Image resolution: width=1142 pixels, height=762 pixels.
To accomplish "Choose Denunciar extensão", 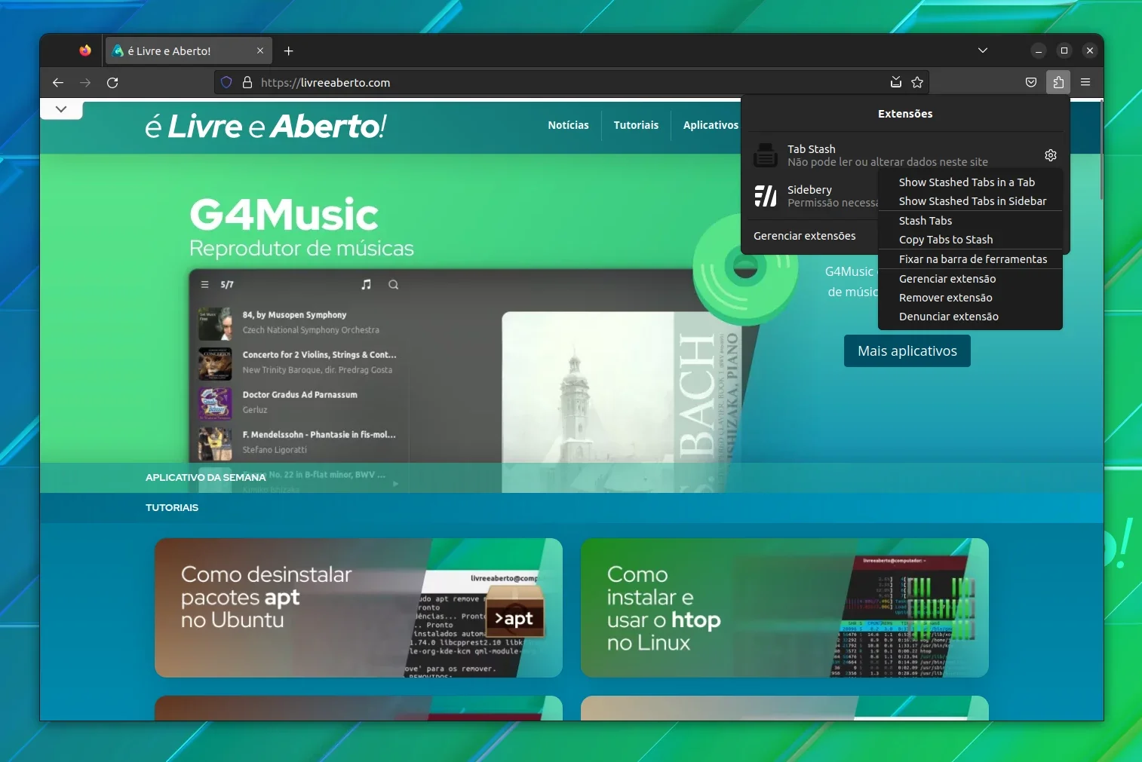I will click(x=970, y=317).
